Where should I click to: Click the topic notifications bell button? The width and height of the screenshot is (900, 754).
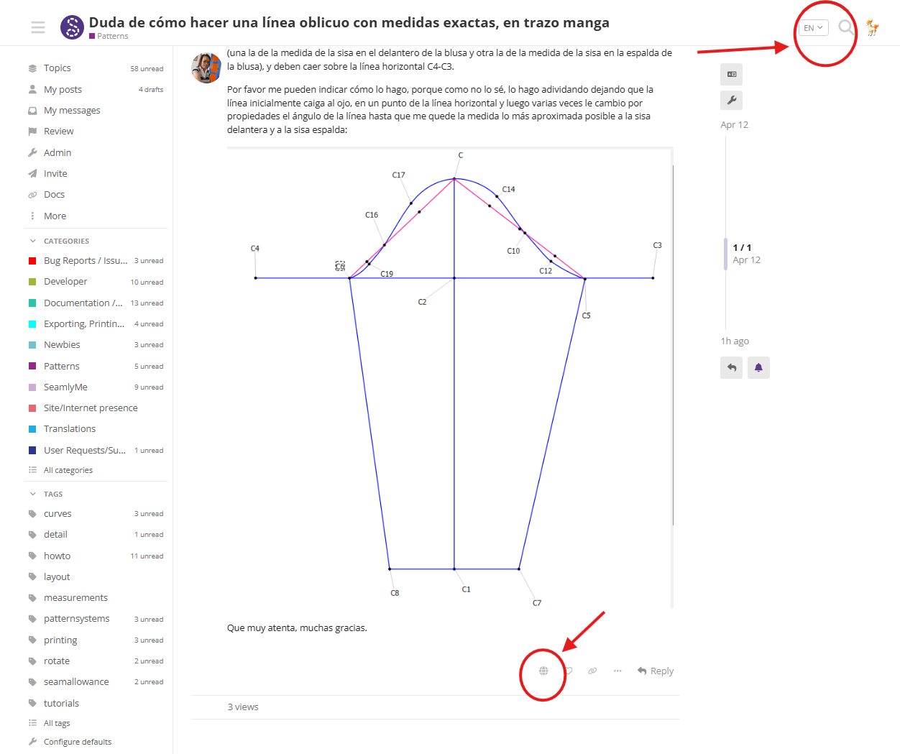[758, 367]
